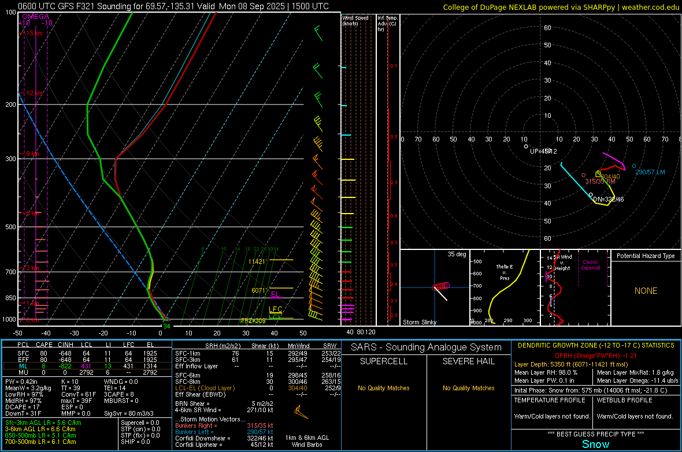Click the DN=322/46 label
This screenshot has width=682, height=452.
coord(609,200)
